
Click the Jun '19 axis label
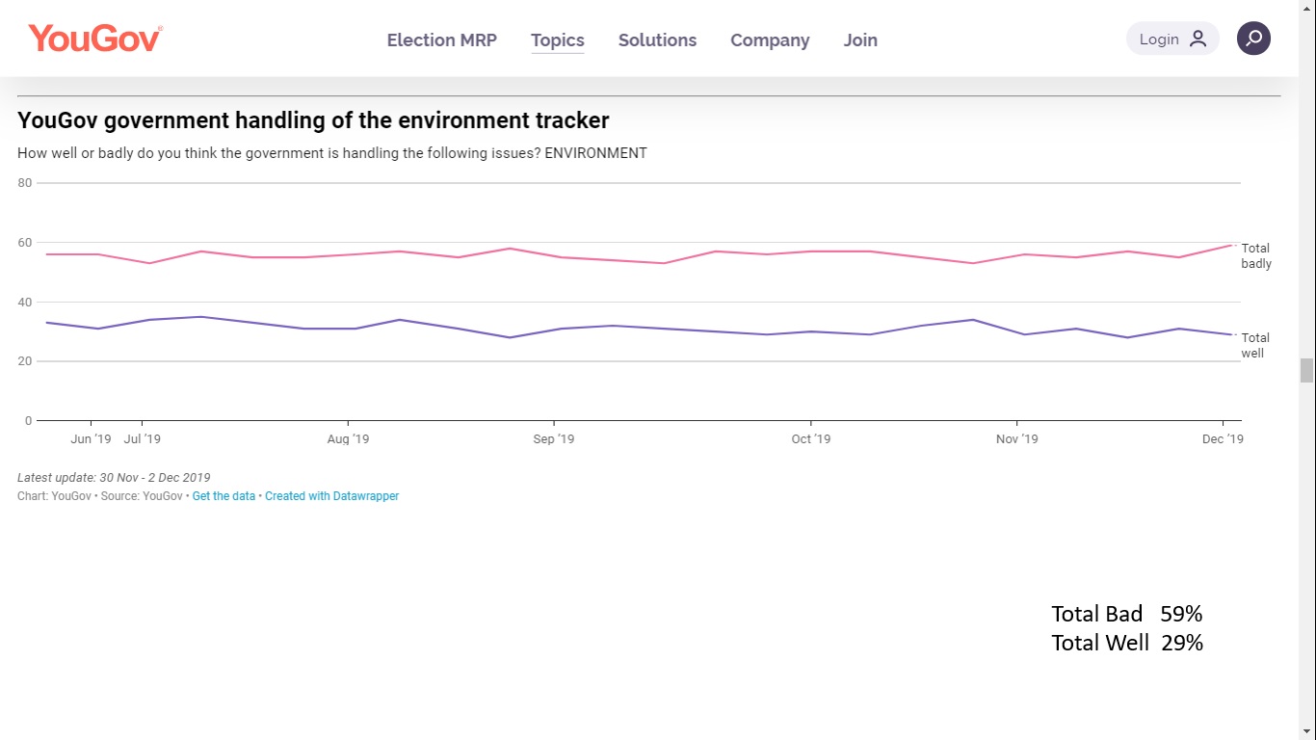92,439
